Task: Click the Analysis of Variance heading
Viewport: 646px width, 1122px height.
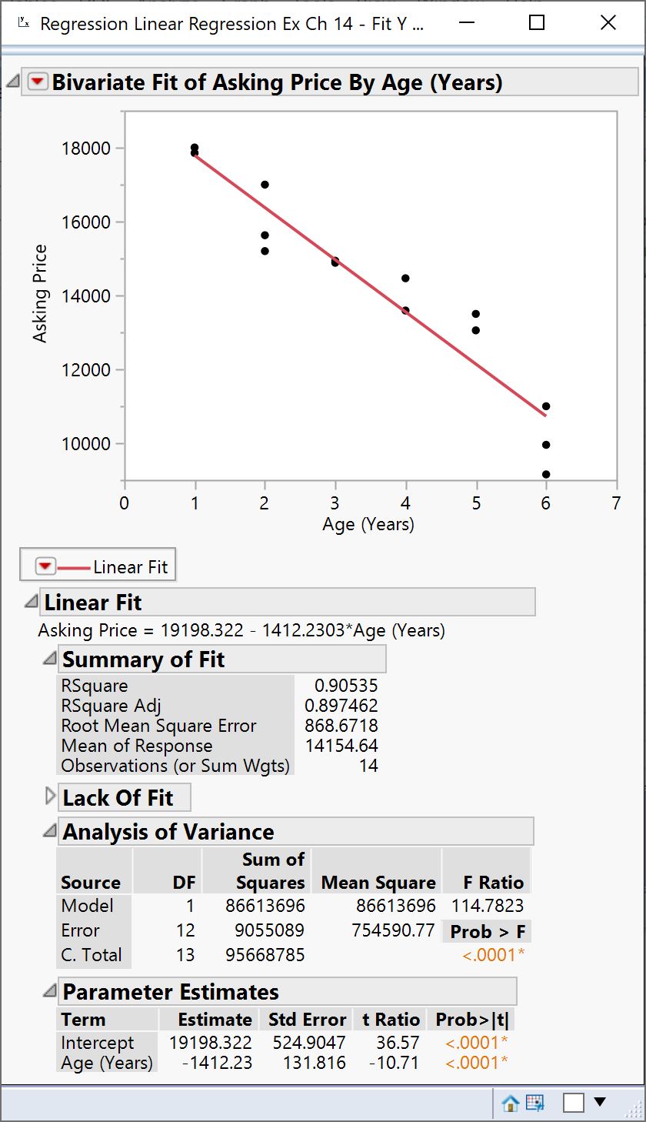Action: (168, 832)
